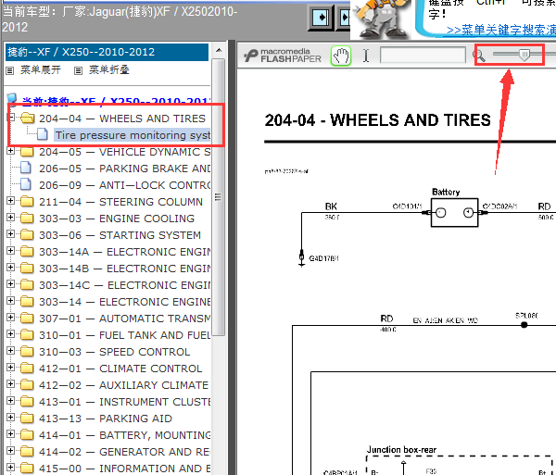Select 303-14C ELECTRONIC ENGINE tree item

click(x=124, y=285)
